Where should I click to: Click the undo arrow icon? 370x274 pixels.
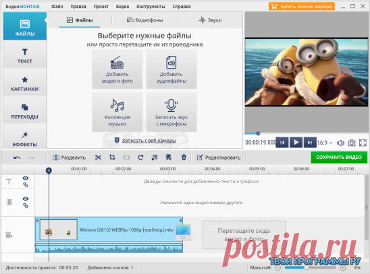[17, 158]
